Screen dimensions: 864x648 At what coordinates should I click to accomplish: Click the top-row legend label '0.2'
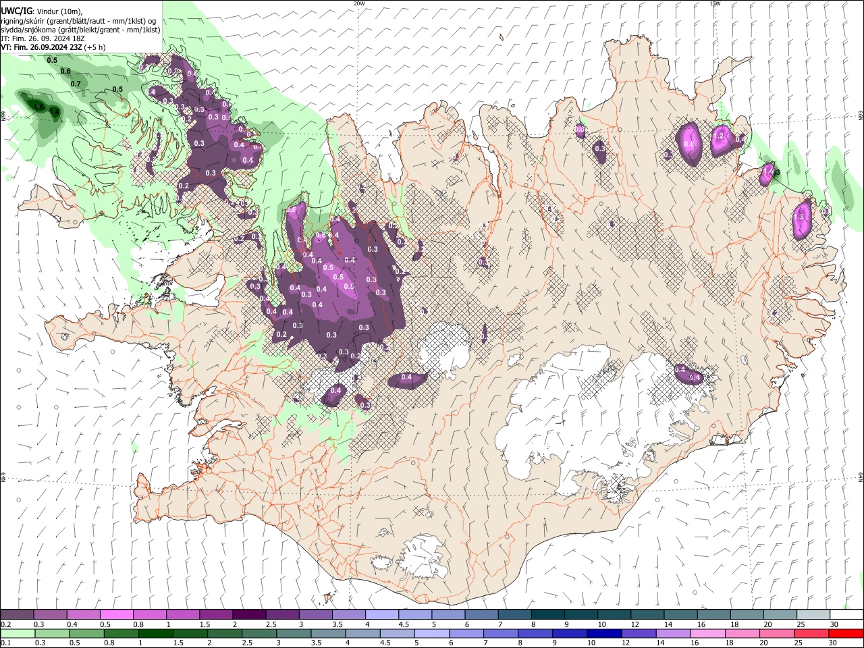pyautogui.click(x=6, y=624)
